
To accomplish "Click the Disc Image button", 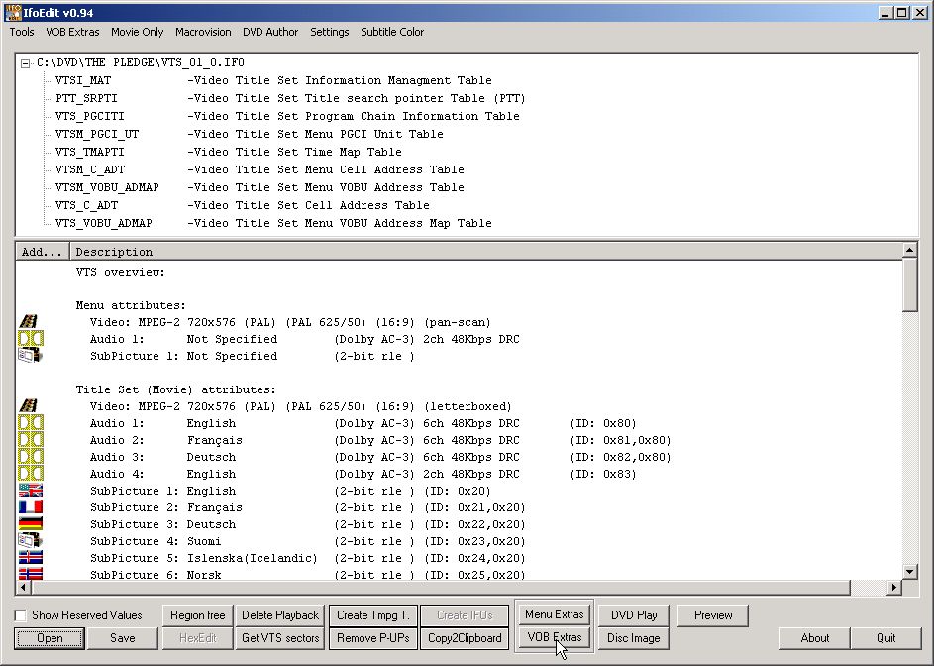I will [x=634, y=638].
